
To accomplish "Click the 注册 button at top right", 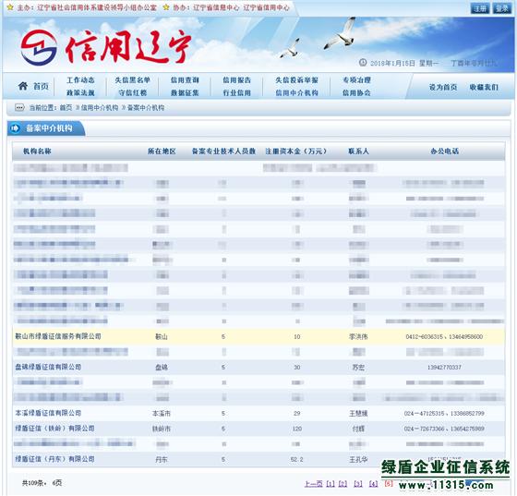I will 480,8.
